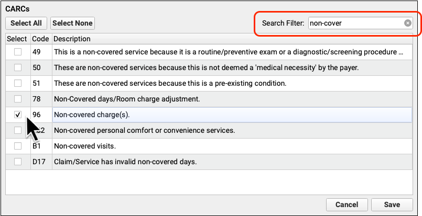Click the Select column header

click(x=17, y=39)
